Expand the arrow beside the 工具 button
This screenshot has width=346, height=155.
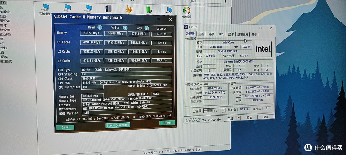(239, 118)
